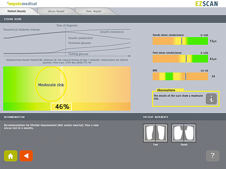Click the orange back arrow button

tap(26, 156)
